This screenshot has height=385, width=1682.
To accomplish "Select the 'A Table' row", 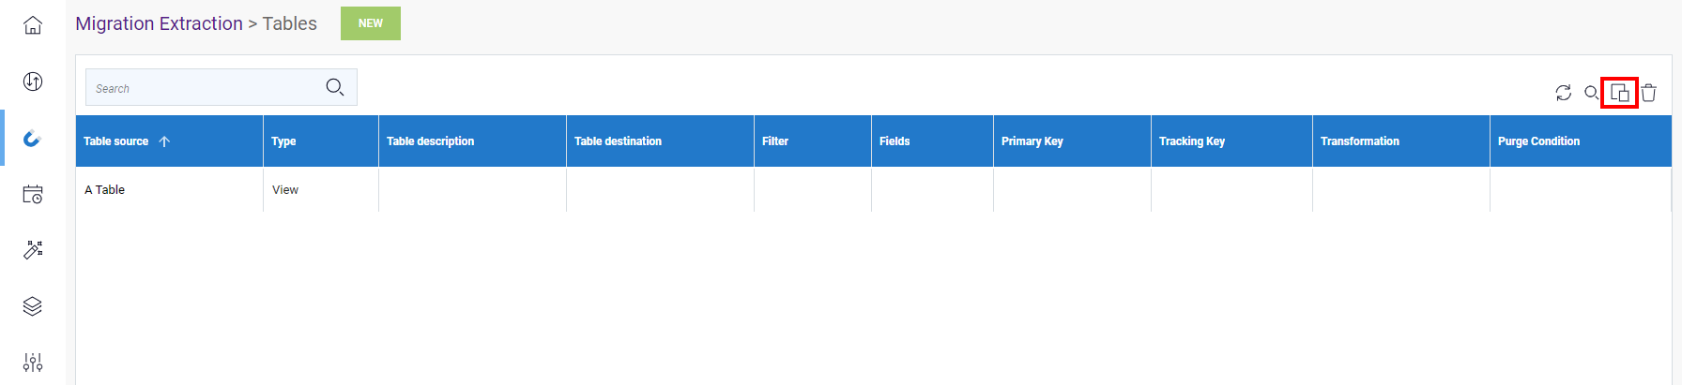I will (105, 190).
